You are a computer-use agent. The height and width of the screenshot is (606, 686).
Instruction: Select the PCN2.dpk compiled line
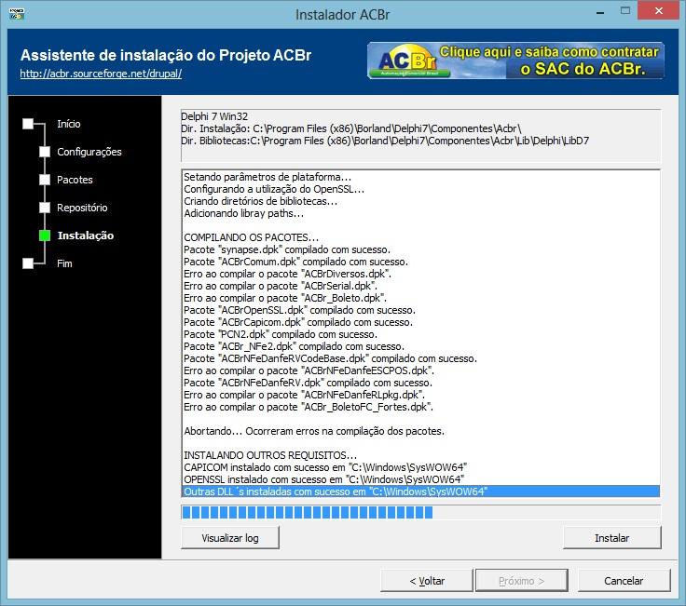pyautogui.click(x=281, y=334)
